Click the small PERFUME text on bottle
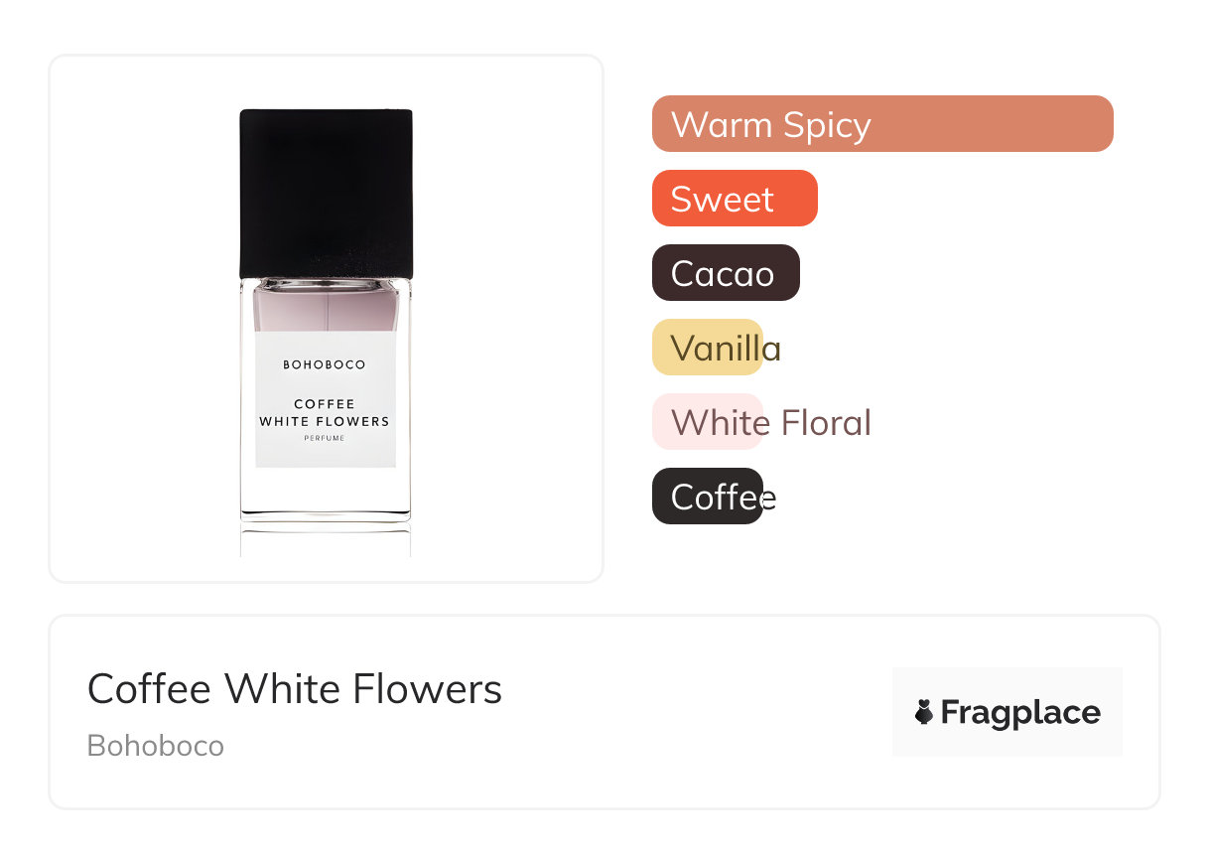 [x=325, y=439]
